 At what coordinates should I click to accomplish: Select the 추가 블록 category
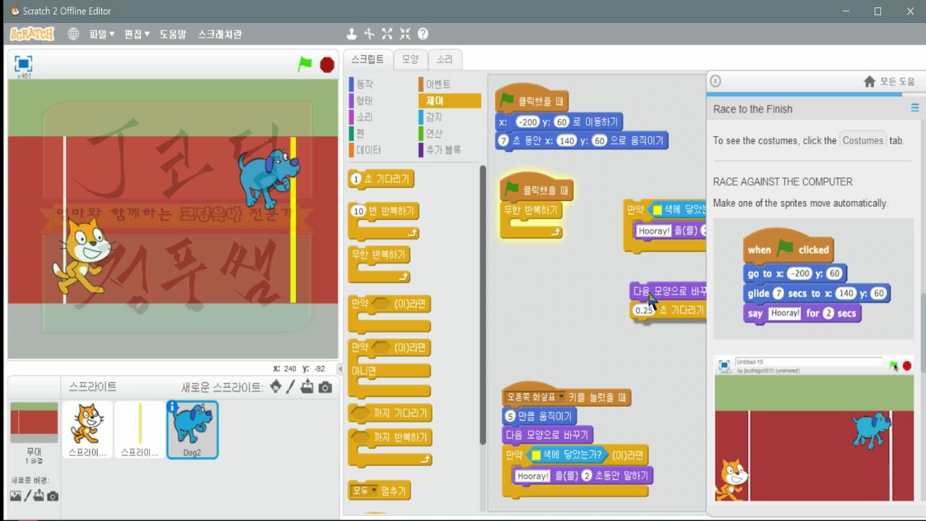point(449,151)
